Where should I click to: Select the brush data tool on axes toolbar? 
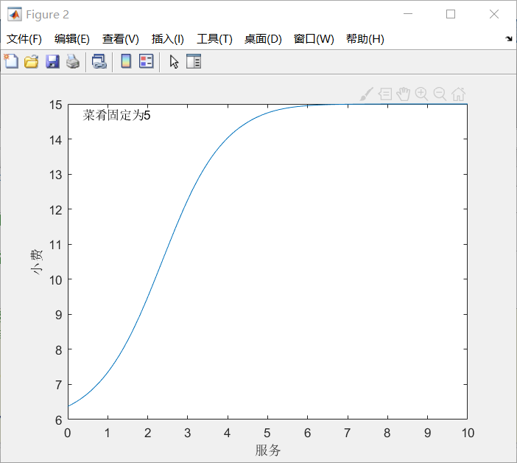pos(367,94)
